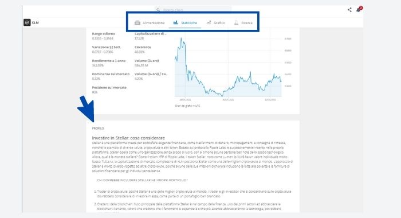Focus the top search field

click(x=193, y=10)
